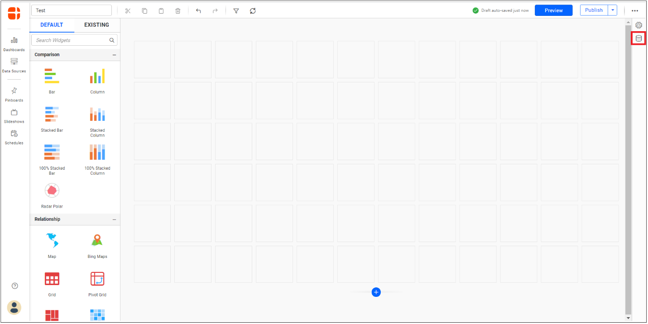Click the canvas vertical scrollbar
The width and height of the screenshot is (648, 324).
coord(628,170)
